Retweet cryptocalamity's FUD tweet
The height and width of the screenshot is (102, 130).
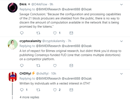click(38, 66)
